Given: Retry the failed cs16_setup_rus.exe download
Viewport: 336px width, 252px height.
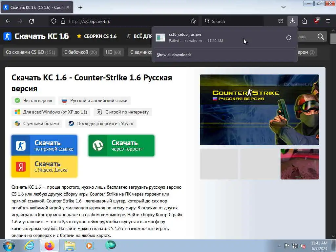Looking at the screenshot, I should tap(289, 38).
